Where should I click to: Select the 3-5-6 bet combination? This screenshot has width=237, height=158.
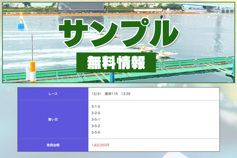click(x=96, y=133)
